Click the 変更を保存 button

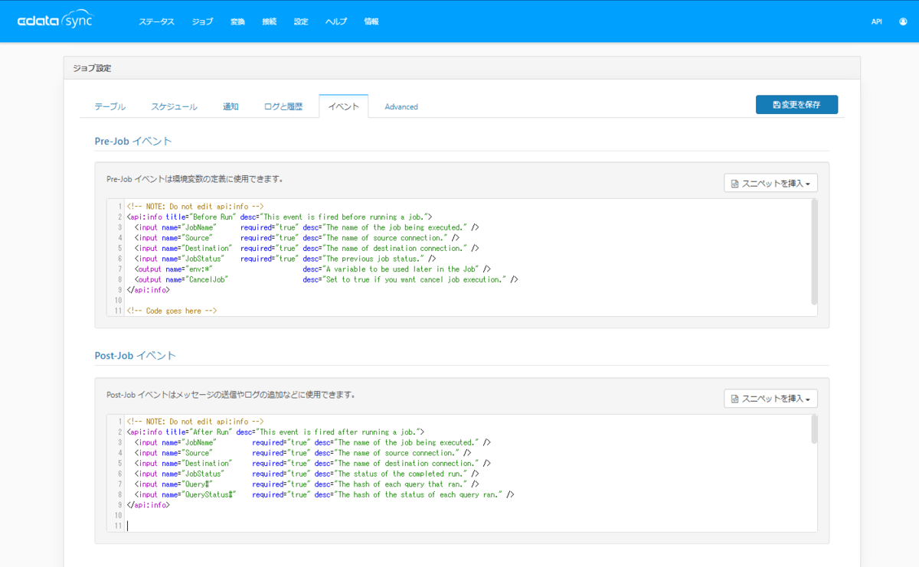point(796,105)
